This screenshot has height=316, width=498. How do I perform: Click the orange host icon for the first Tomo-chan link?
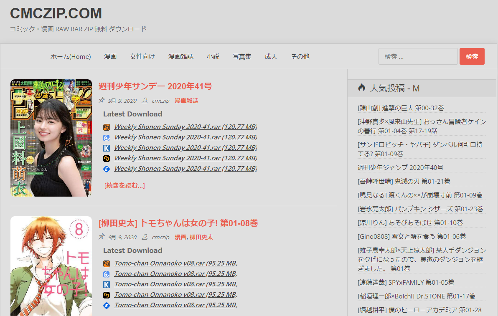pos(107,264)
